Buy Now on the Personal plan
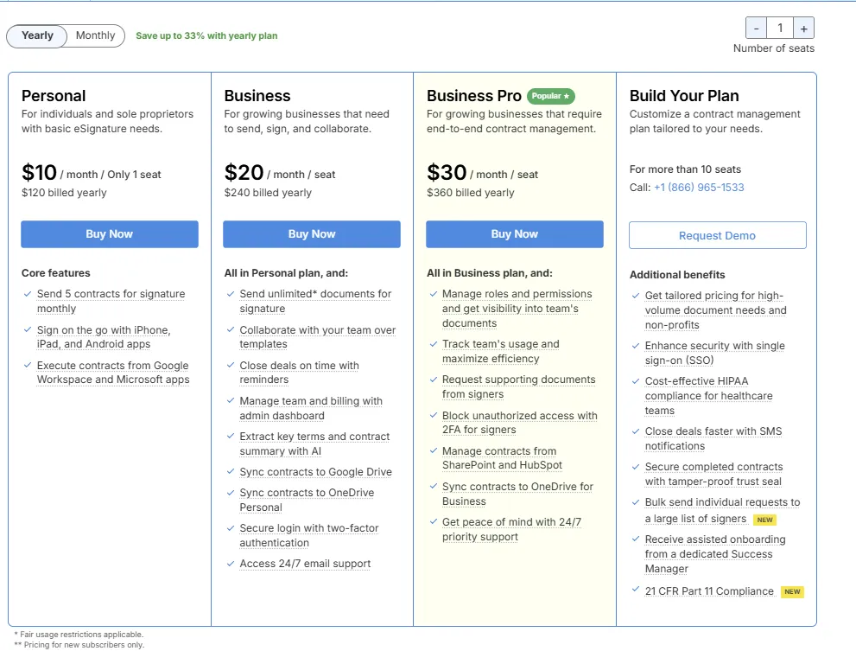The height and width of the screenshot is (651, 856). point(109,233)
